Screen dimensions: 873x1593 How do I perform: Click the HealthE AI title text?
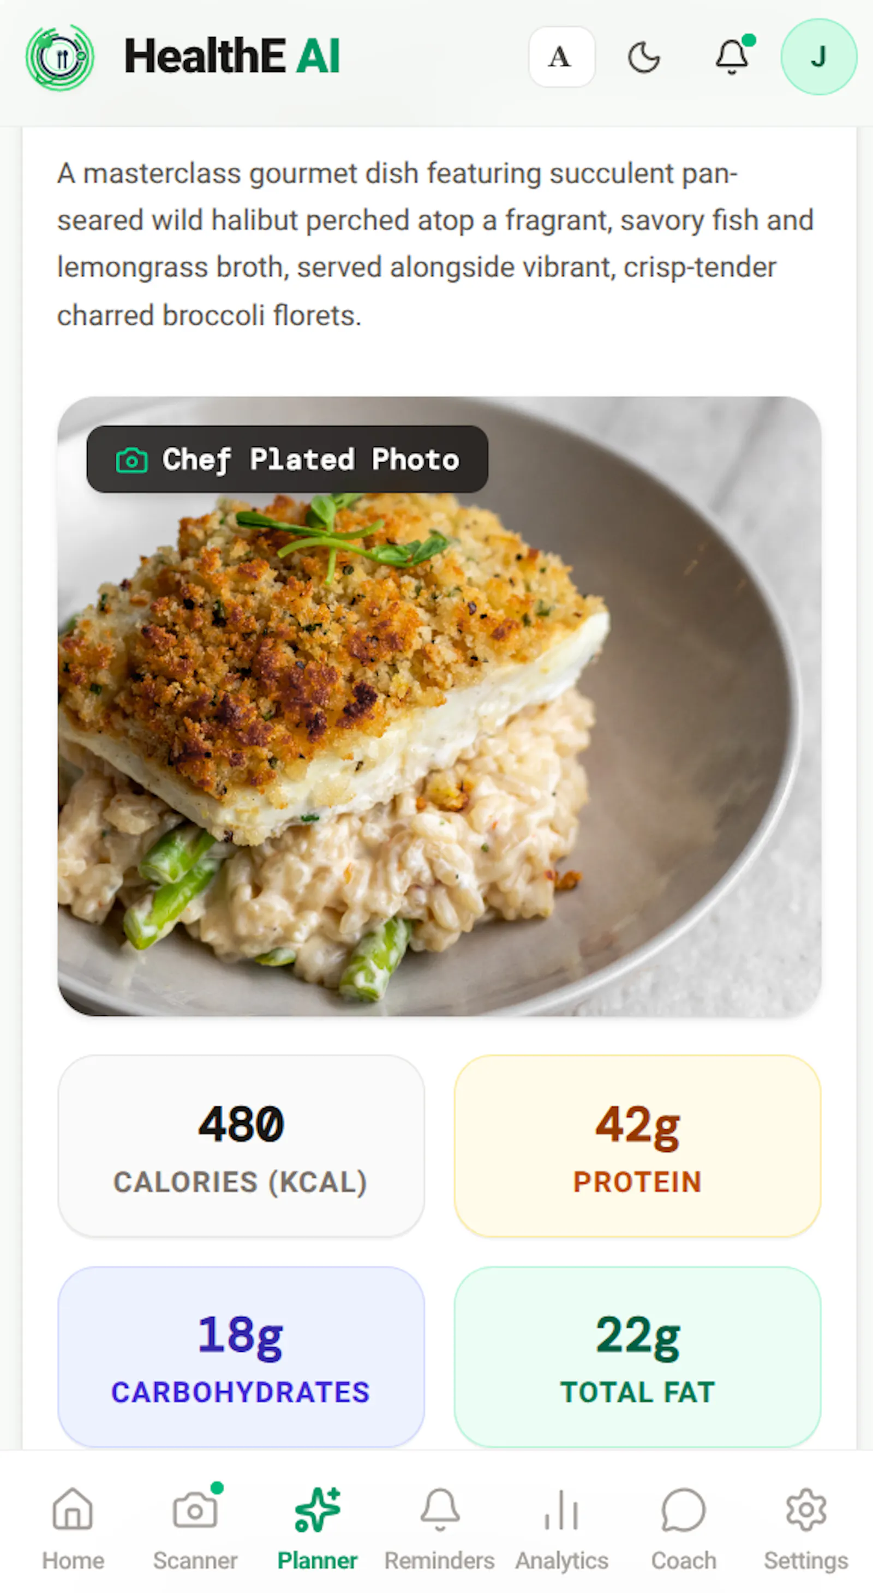pos(232,56)
